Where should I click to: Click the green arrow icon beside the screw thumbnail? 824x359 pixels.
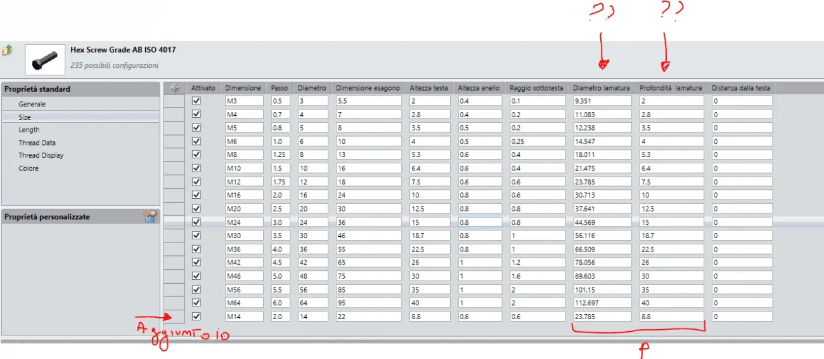click(x=7, y=50)
